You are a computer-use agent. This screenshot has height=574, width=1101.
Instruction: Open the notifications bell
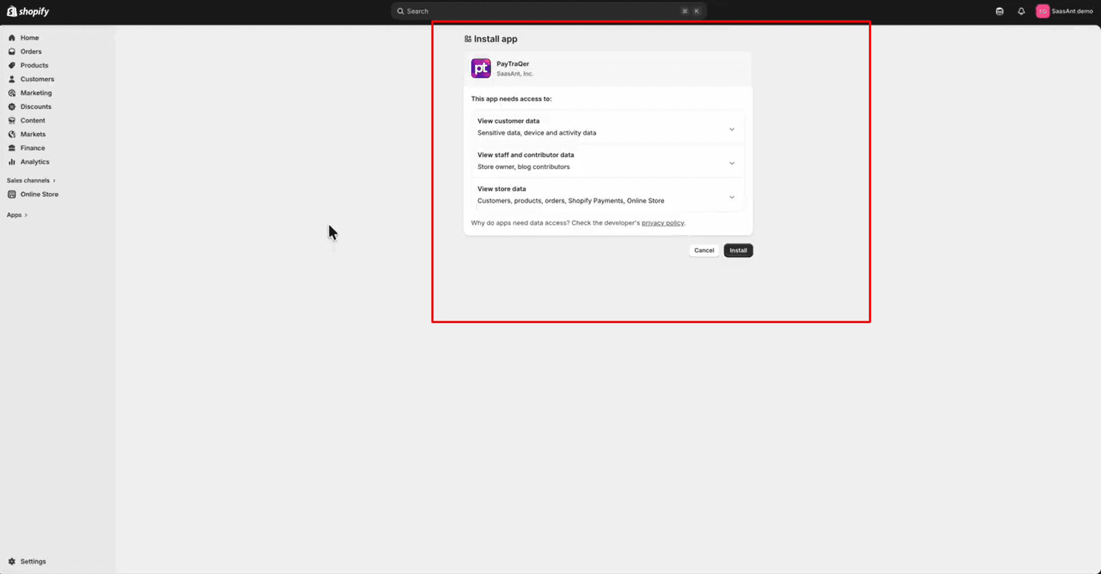pos(1021,11)
